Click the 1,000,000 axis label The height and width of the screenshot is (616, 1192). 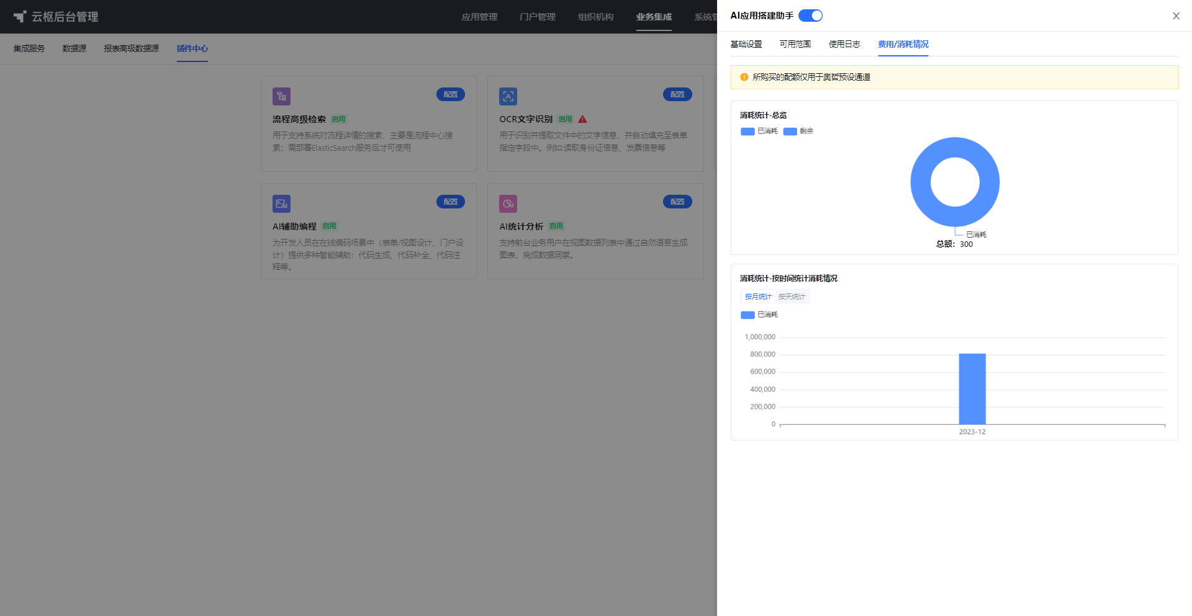[760, 337]
